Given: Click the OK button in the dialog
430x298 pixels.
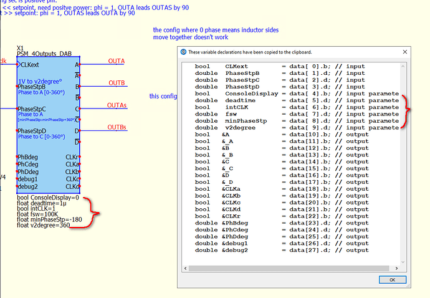Looking at the screenshot, I should point(392,280).
